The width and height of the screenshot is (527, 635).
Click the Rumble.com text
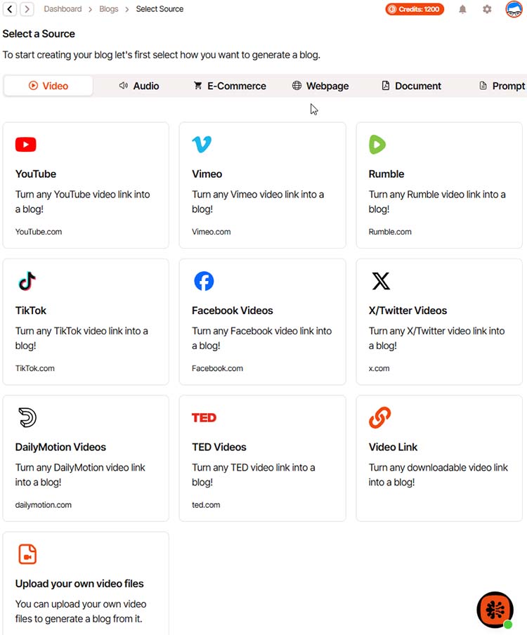(390, 232)
